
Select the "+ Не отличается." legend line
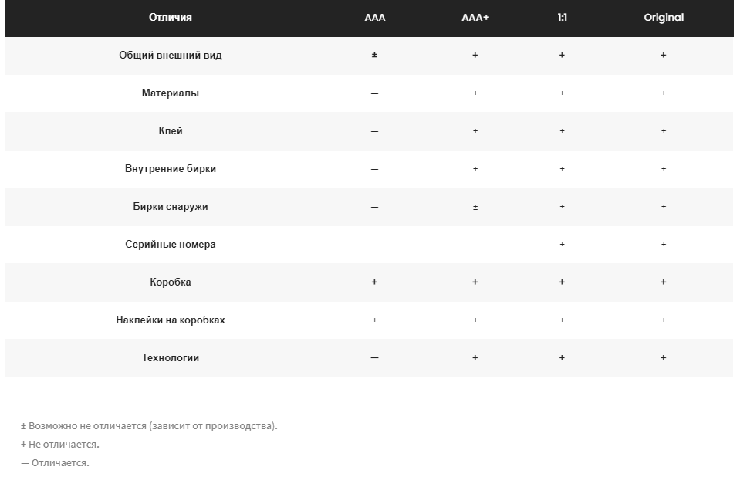[x=60, y=445]
